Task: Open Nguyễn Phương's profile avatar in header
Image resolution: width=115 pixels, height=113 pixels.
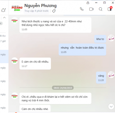Action: pos(17,8)
